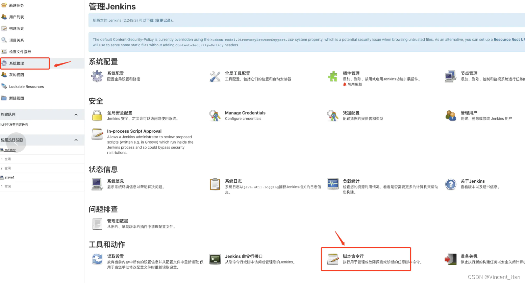Click the In-process Script Approval notepad icon
The width and height of the screenshot is (525, 283).
(97, 134)
